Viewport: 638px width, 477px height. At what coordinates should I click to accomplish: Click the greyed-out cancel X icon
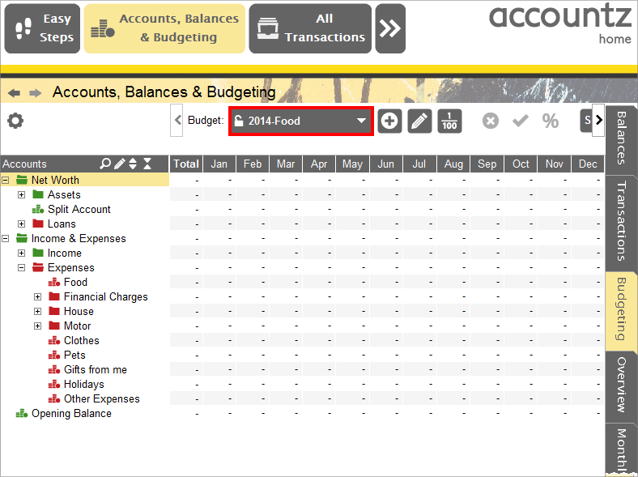(491, 121)
